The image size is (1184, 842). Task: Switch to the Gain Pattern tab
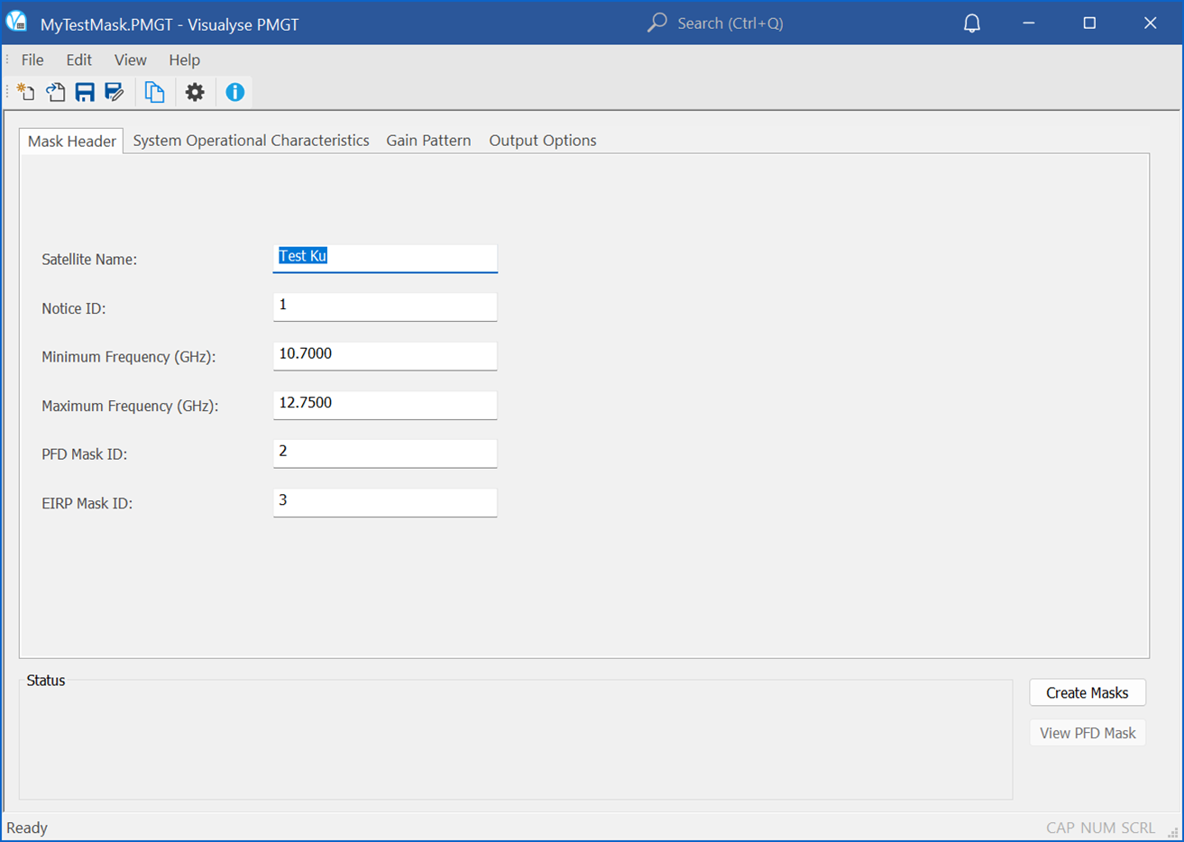coord(428,141)
